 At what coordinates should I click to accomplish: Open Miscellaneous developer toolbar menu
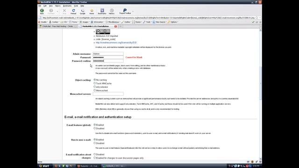[x=113, y=22]
